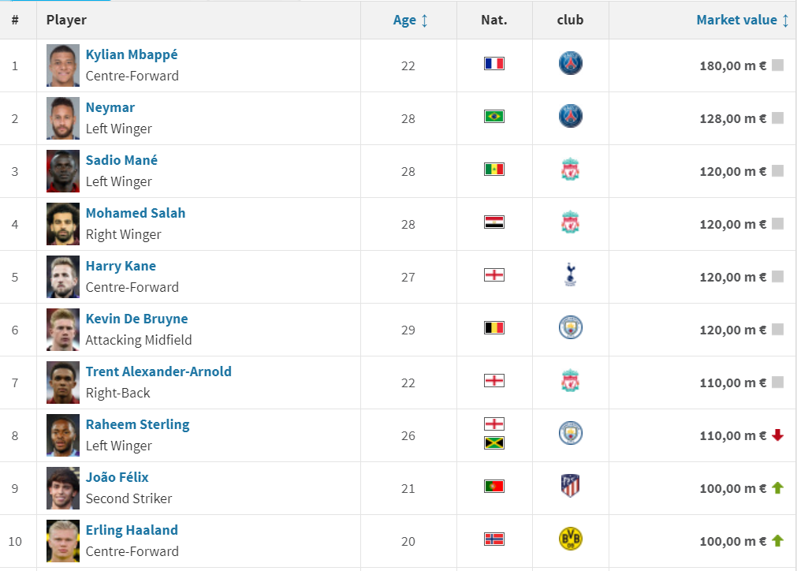Click the Norway flag in Erling Haaland's row

(x=494, y=539)
